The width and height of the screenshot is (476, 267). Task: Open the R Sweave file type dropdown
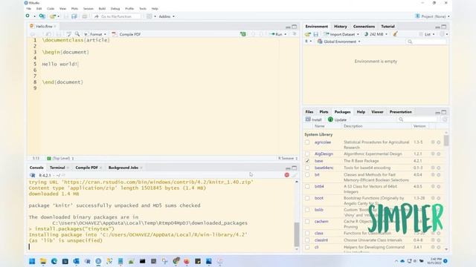[x=288, y=158]
